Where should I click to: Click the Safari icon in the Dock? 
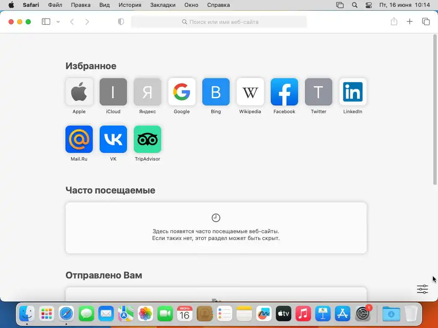click(66, 314)
